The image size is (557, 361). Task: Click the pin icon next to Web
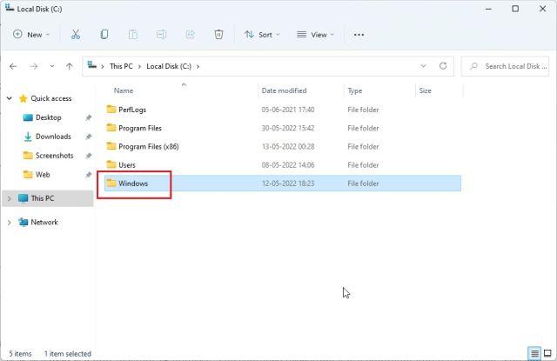tap(89, 175)
